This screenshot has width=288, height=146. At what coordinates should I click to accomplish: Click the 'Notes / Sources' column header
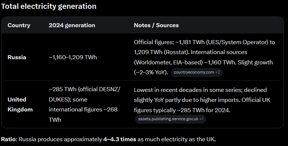(156, 25)
